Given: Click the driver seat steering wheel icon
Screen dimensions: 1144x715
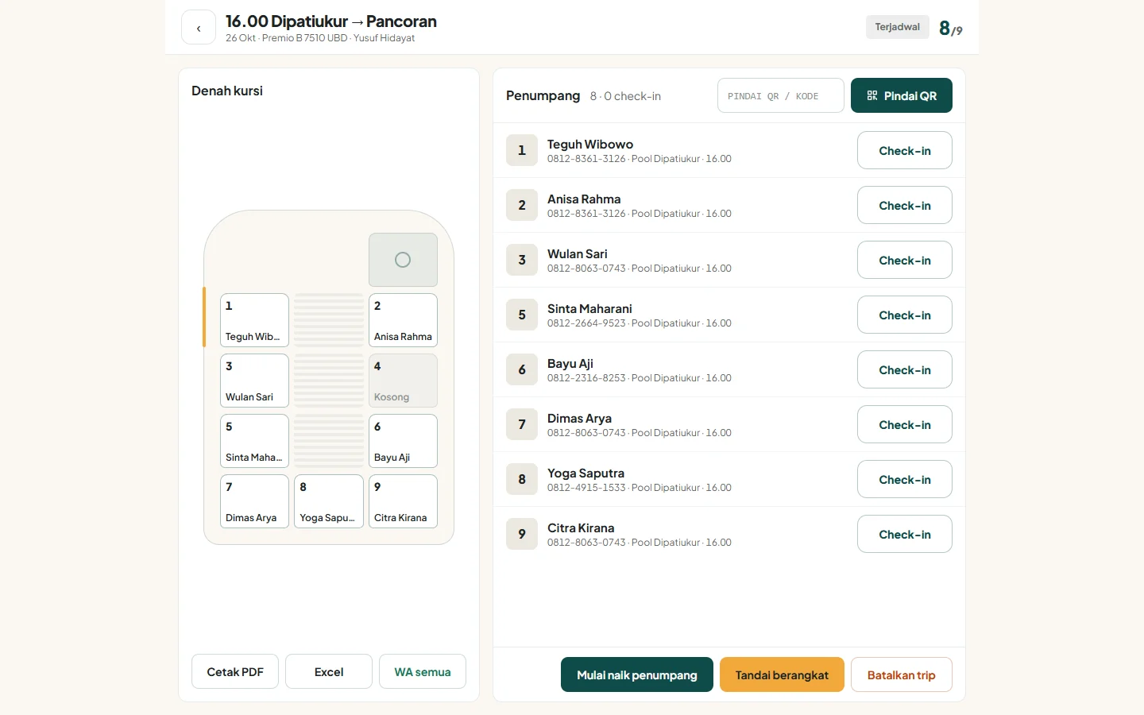Looking at the screenshot, I should click(403, 260).
